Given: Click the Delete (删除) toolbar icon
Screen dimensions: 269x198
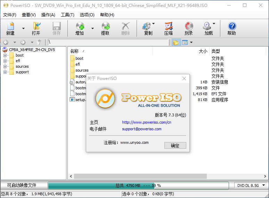Looking at the screenshot, I should click(125, 26).
